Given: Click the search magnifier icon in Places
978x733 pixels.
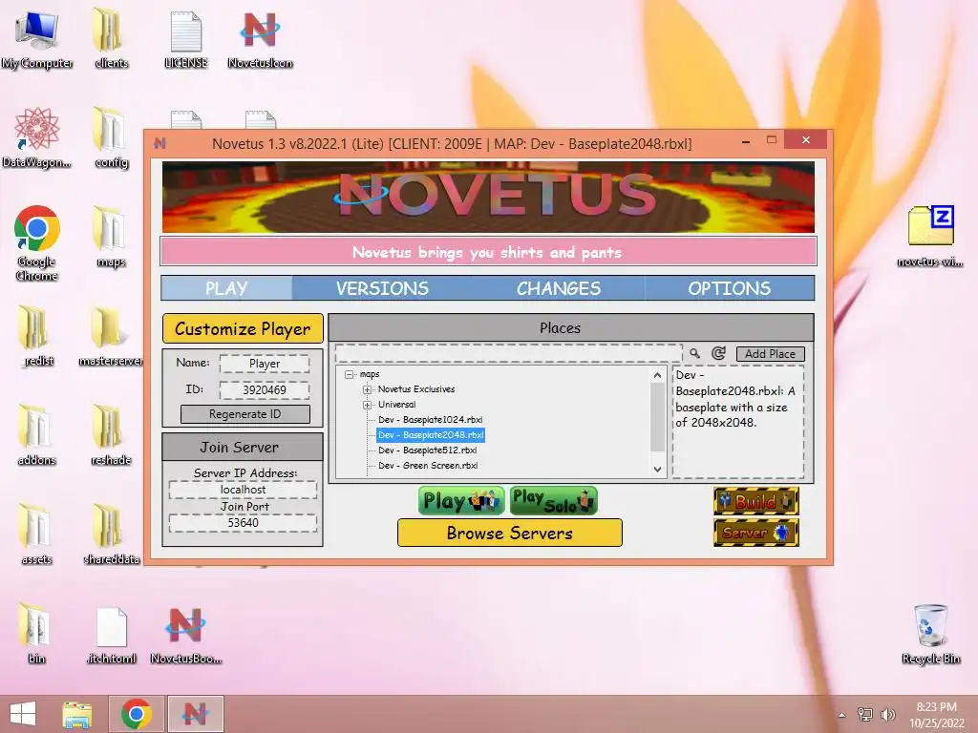Looking at the screenshot, I should [694, 353].
